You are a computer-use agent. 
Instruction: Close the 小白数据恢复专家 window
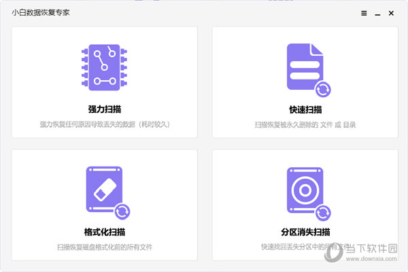pyautogui.click(x=391, y=13)
